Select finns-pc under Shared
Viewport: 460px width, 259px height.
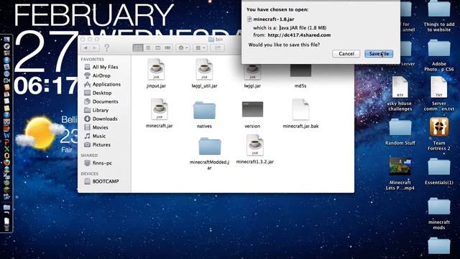tap(98, 163)
